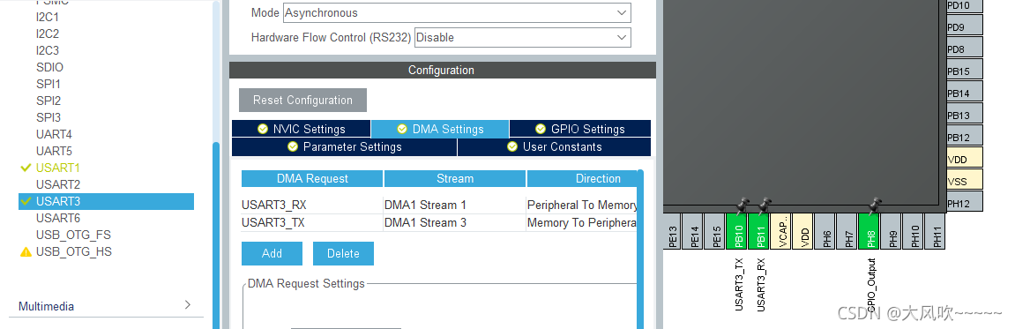Click the warning icon beside USB_OTG_HS
The height and width of the screenshot is (329, 1015).
[26, 251]
